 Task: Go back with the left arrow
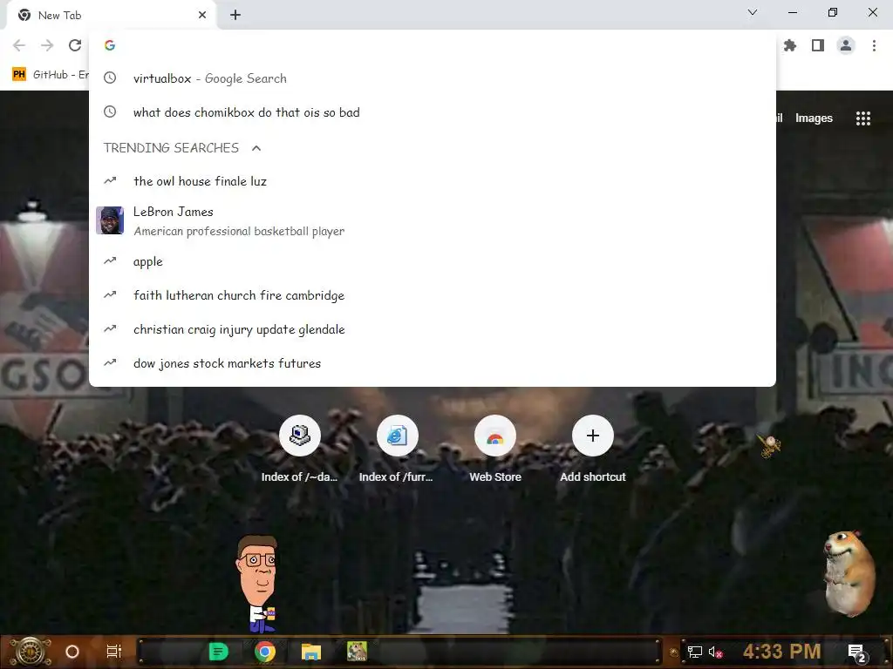click(x=19, y=45)
